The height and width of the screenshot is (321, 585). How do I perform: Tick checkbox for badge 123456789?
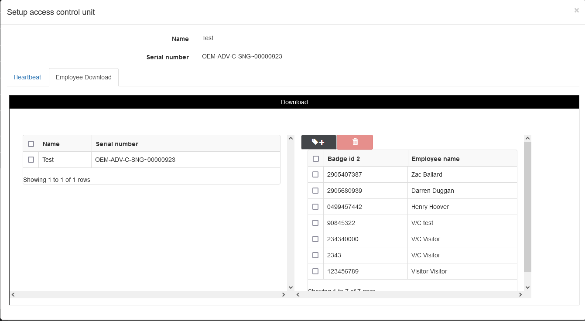316,271
